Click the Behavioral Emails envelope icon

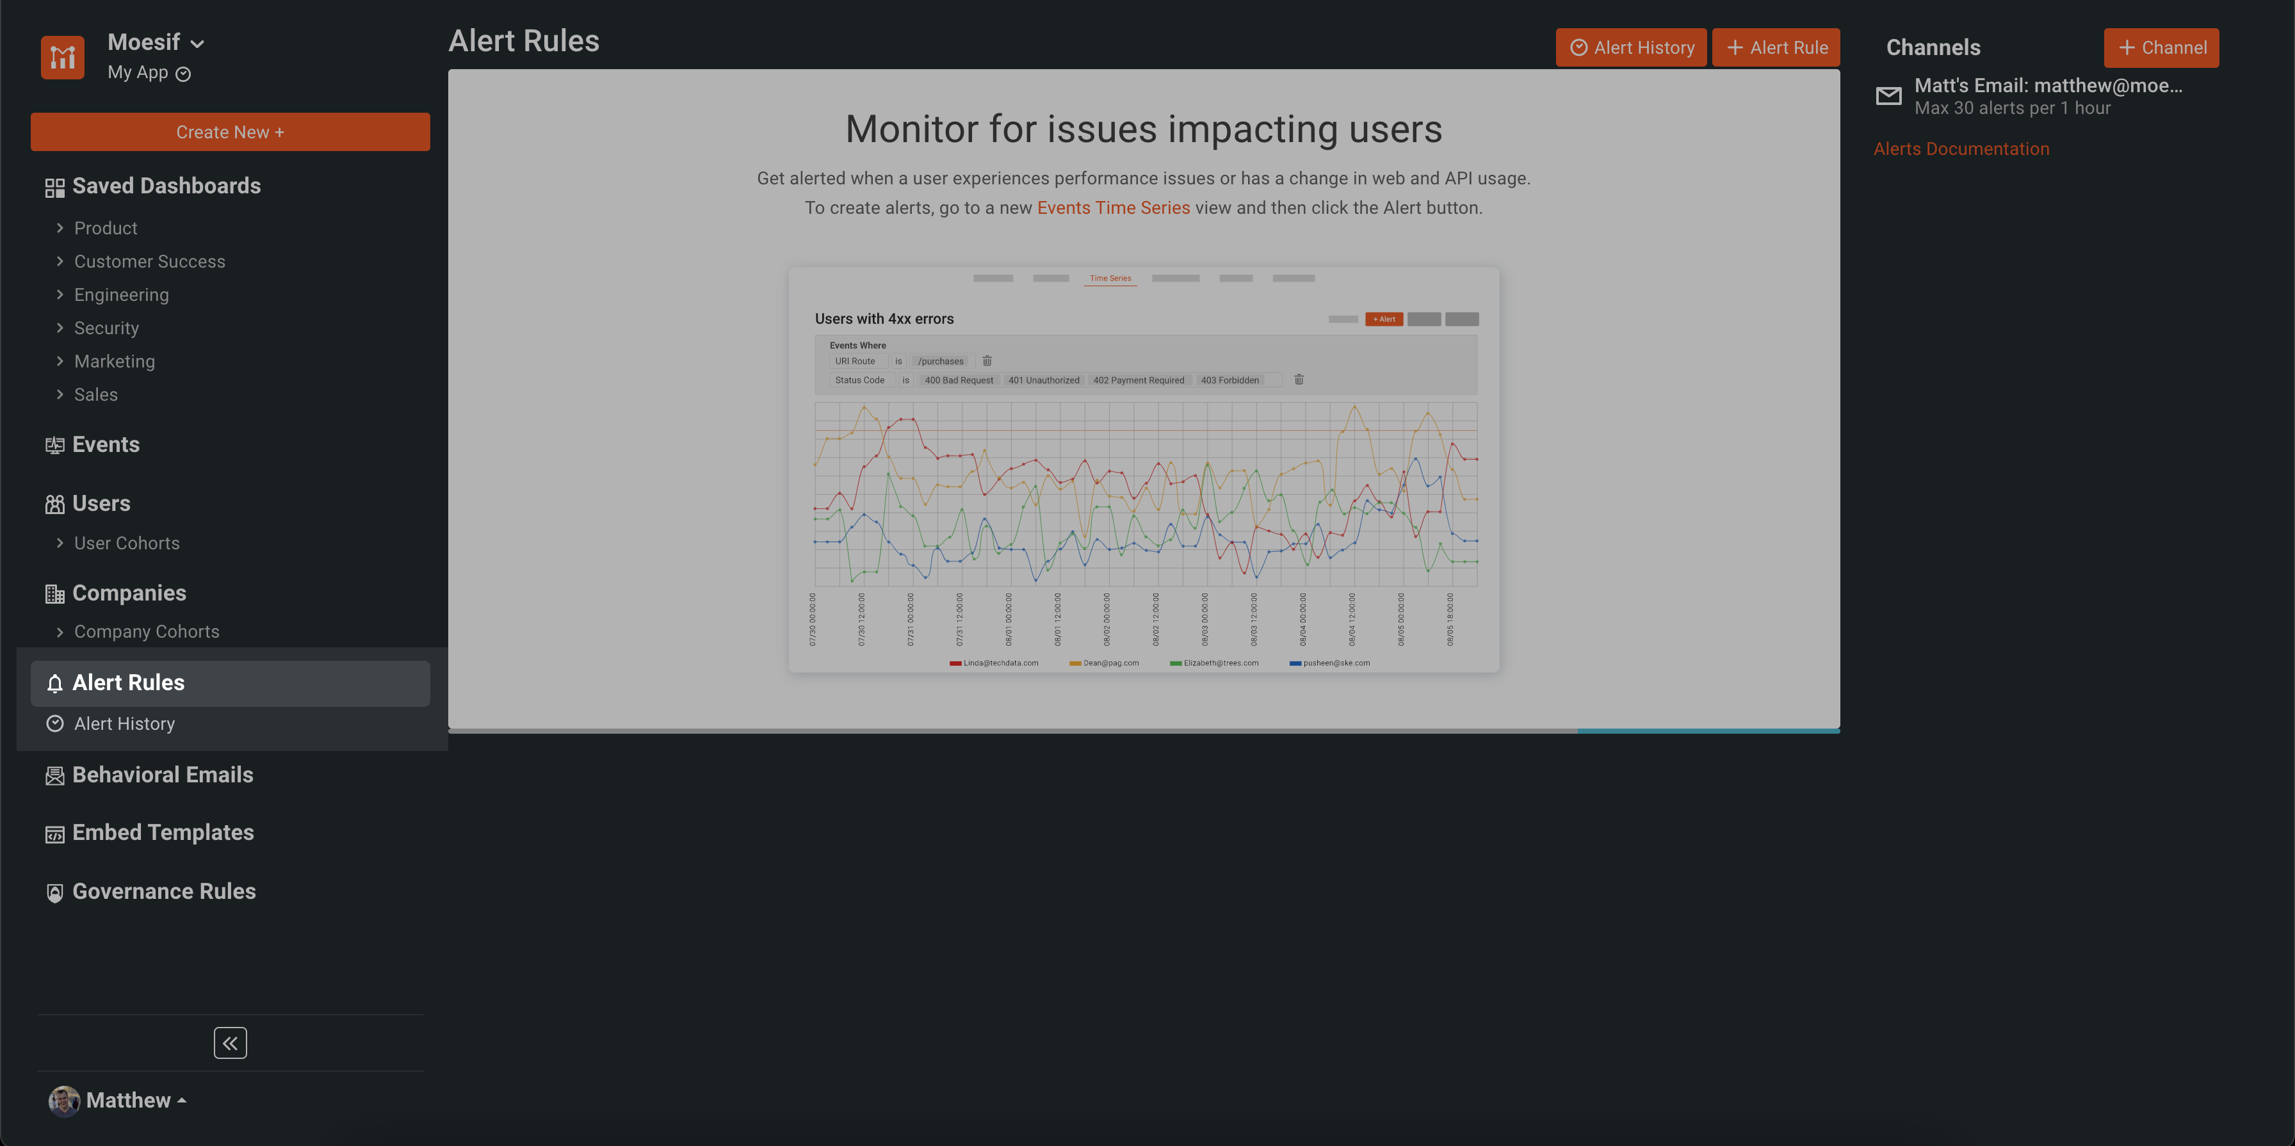click(x=54, y=775)
